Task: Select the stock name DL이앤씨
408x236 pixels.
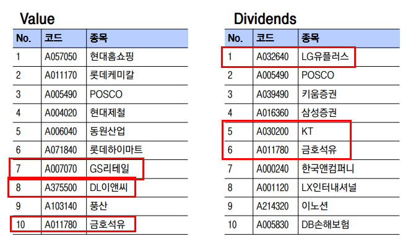Action: (x=108, y=187)
